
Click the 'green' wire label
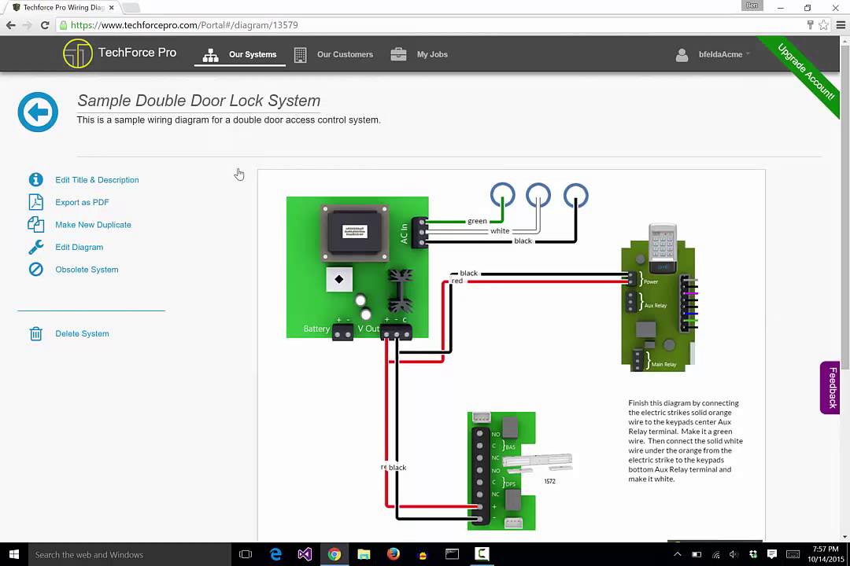(477, 221)
